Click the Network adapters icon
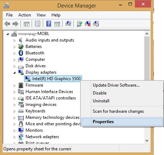The height and width of the screenshot is (155, 164). [x=21, y=137]
